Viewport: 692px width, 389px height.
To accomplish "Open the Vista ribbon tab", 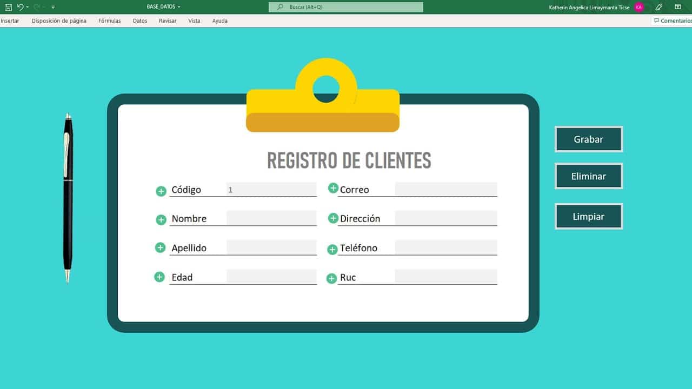I will 194,21.
